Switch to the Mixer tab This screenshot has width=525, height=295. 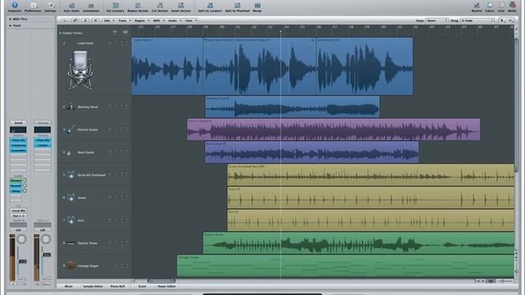click(x=69, y=286)
